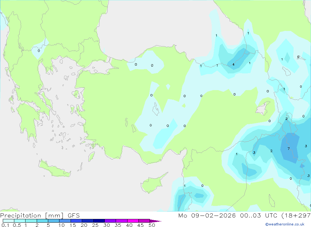Click the legend arrow tip above 50 mm
Screen dimensions: 311x227
pyautogui.click(x=155, y=221)
